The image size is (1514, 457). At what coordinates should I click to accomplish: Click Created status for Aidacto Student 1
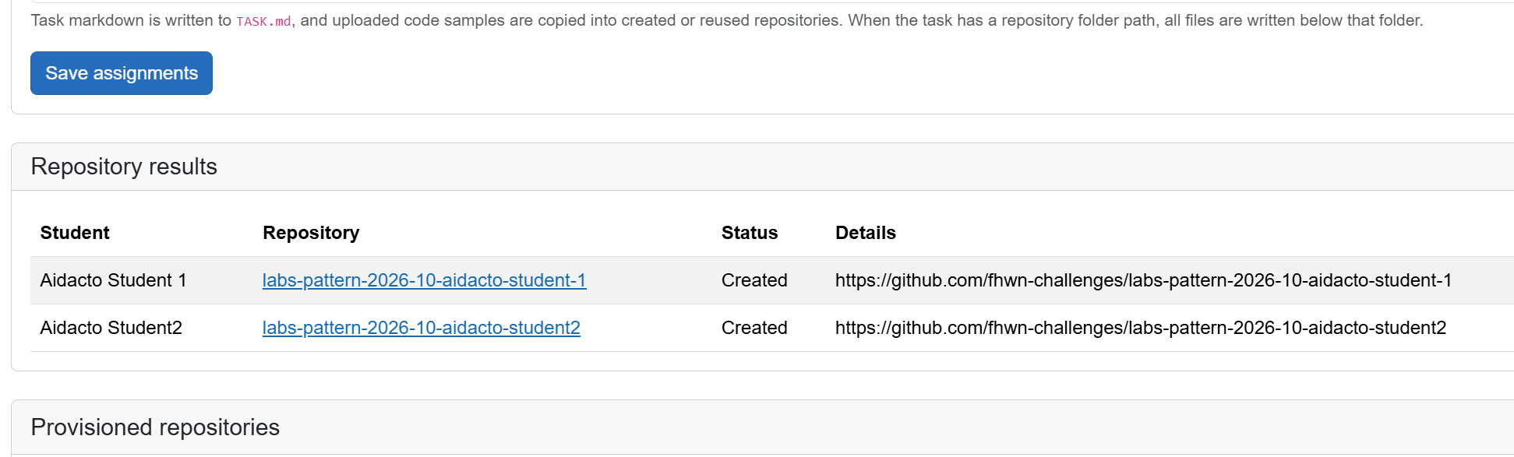[754, 280]
